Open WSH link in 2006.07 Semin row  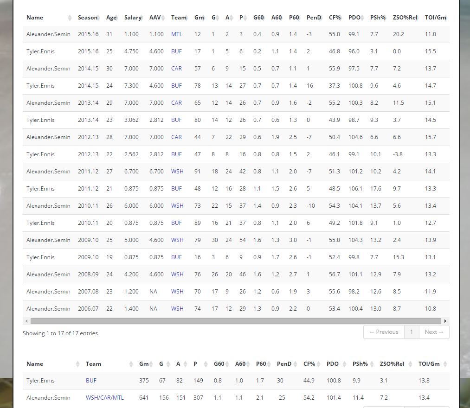click(177, 308)
